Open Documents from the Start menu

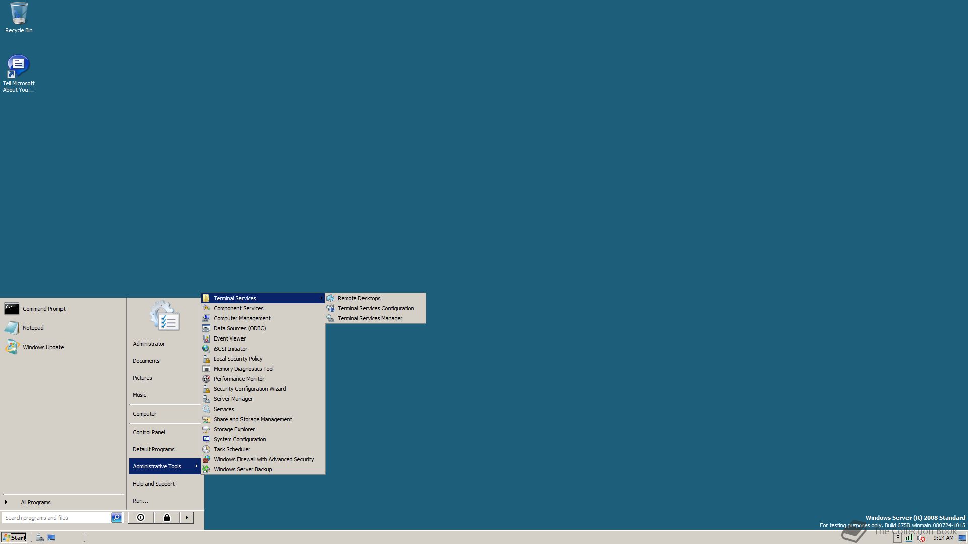(146, 361)
